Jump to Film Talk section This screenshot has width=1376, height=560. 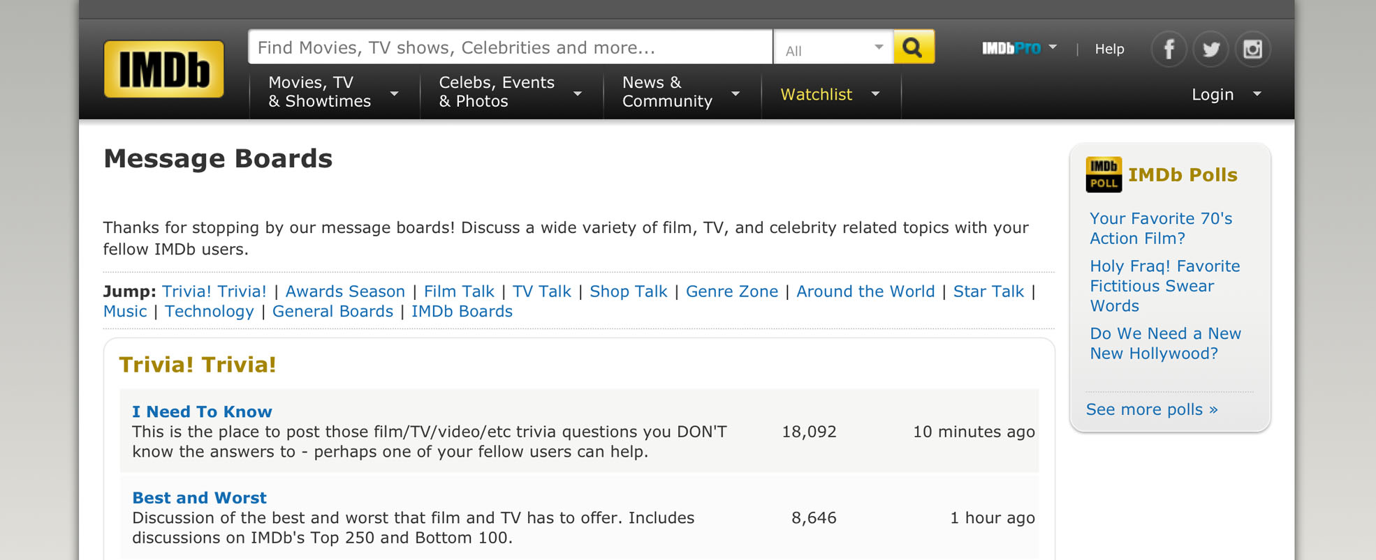(x=459, y=292)
